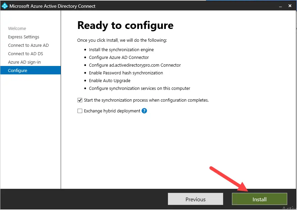Click 'Enable Auto Upgrade' bullet

coord(110,81)
